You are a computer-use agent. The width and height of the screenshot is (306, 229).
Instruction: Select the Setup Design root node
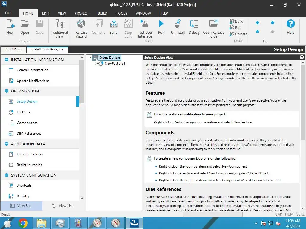pyautogui.click(x=107, y=58)
